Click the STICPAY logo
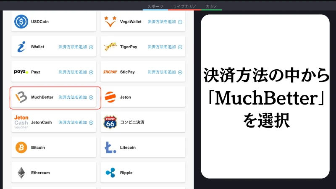This screenshot has width=336, height=189. pos(110,72)
